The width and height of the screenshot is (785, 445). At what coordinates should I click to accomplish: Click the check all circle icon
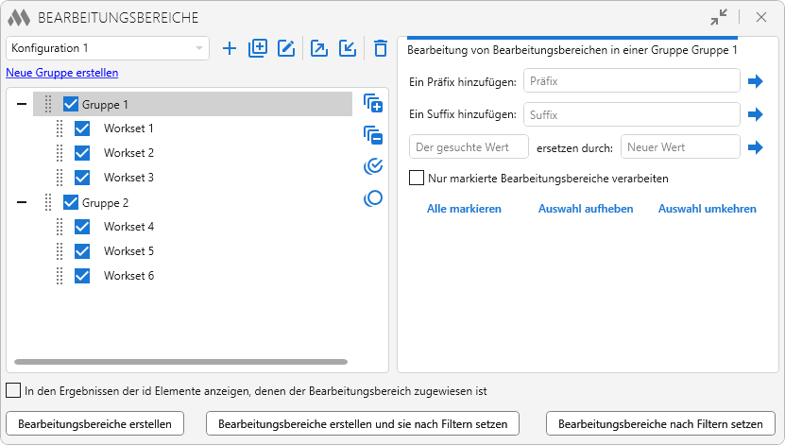coord(373,166)
